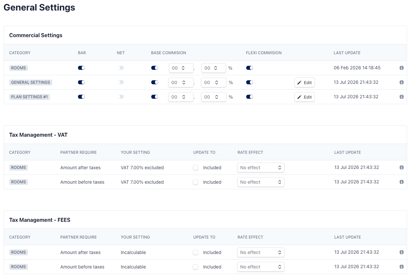Click ROOMS base commission integer stepper field
This screenshot has width=411, height=279.
pyautogui.click(x=181, y=68)
